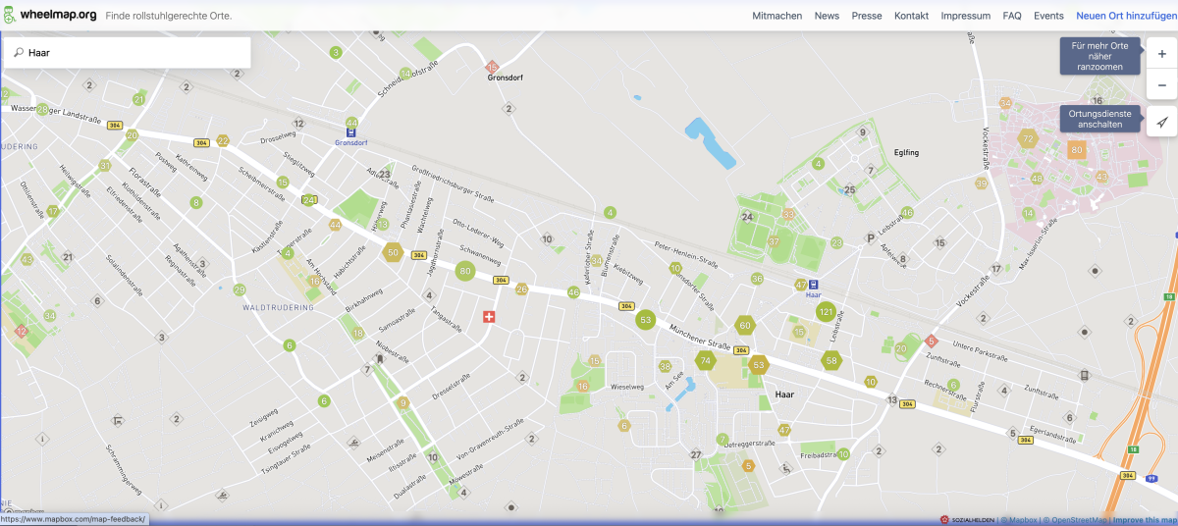1178x526 pixels.
Task: Click Neuen Ort hinzufügen
Action: pos(1126,16)
